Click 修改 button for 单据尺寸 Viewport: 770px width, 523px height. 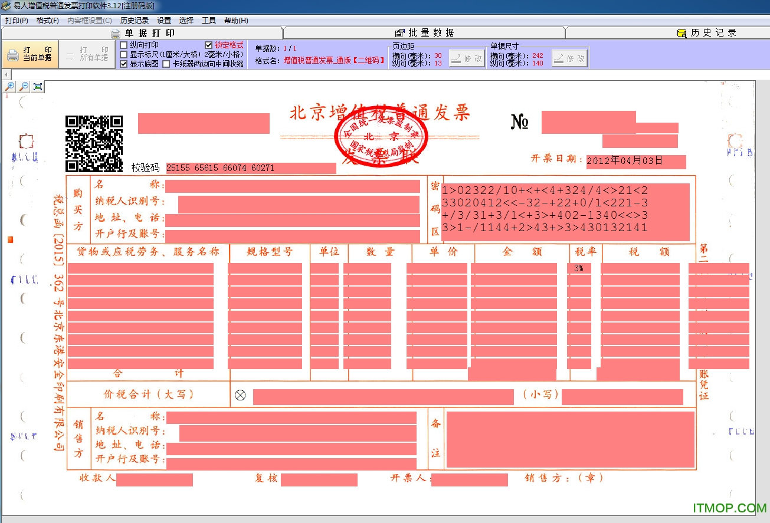569,58
